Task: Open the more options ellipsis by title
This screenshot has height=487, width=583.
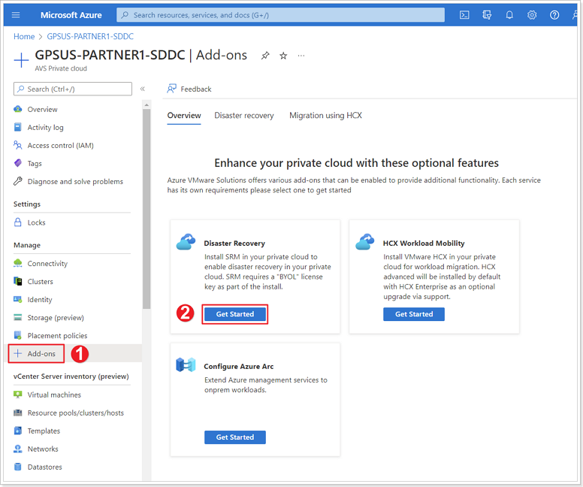Action: (x=301, y=56)
